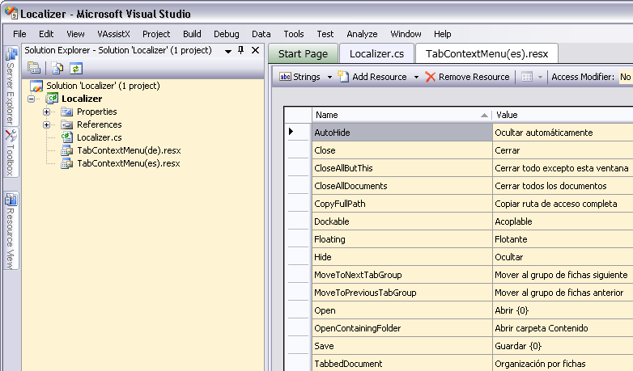Collapse the Localizer project node
Image resolution: width=633 pixels, height=371 pixels.
31,99
